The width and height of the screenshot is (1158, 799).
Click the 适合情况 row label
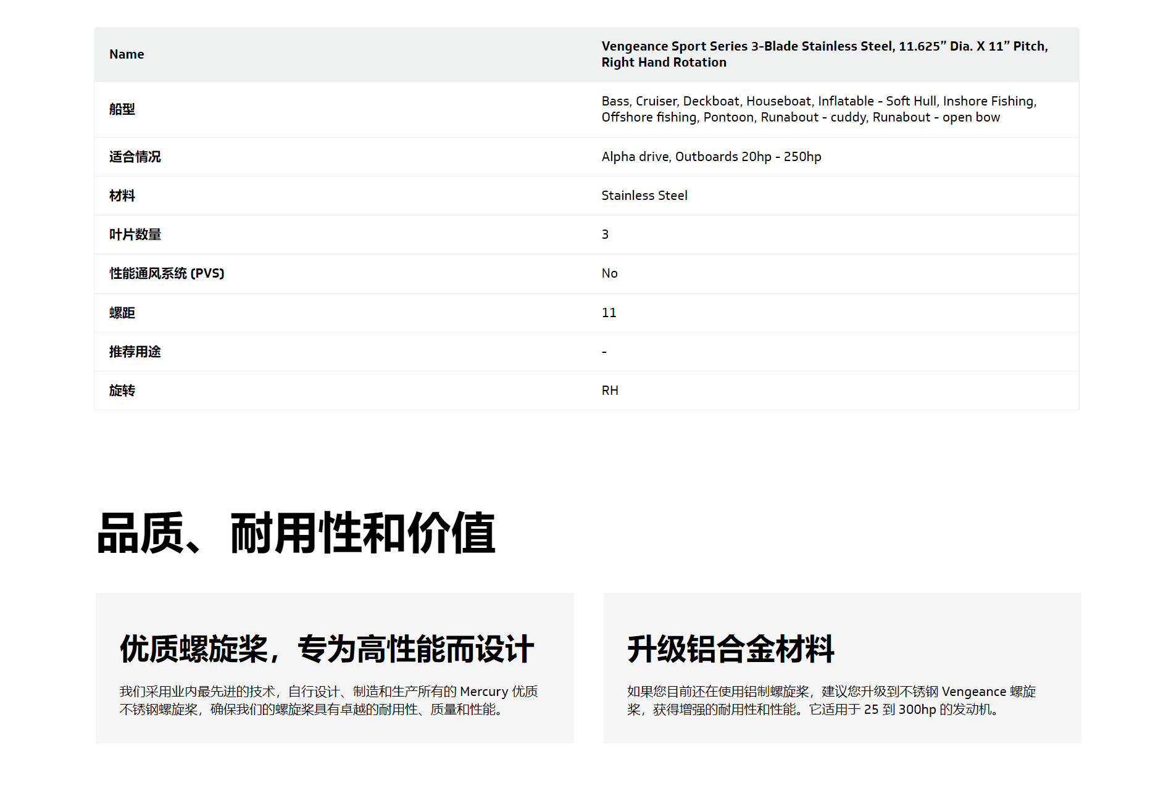click(135, 157)
